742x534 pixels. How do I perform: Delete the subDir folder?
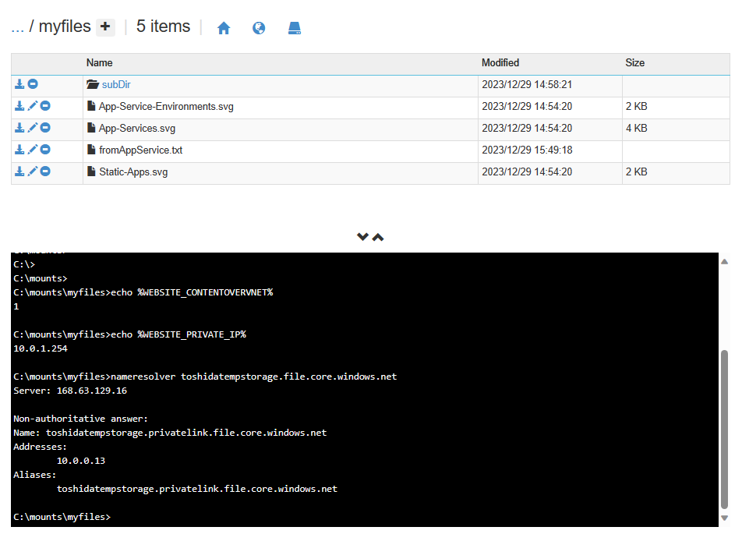(x=33, y=84)
